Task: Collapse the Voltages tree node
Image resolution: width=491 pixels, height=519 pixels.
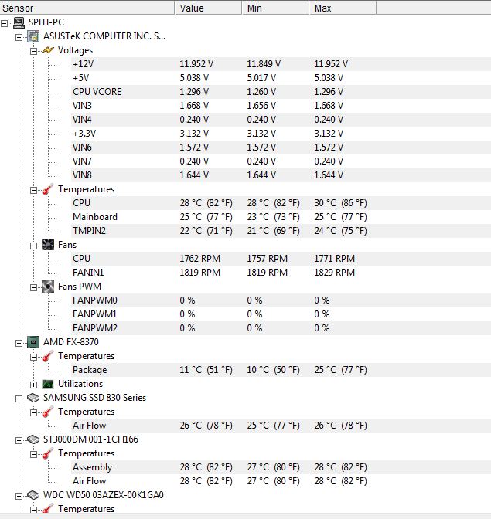Action: [x=33, y=51]
